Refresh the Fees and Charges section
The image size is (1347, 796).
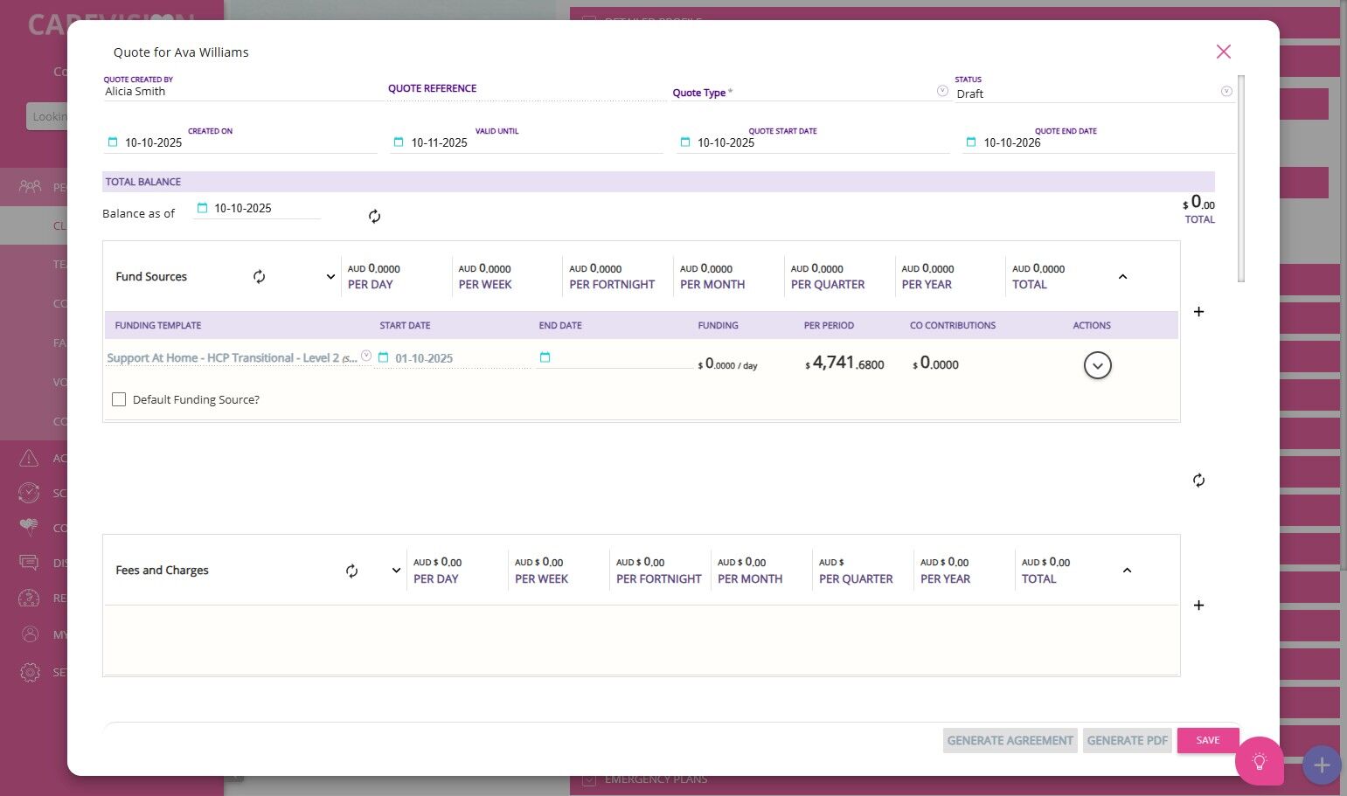point(351,571)
